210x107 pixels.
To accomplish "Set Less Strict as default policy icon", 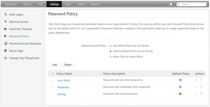I will [x=180, y=80].
